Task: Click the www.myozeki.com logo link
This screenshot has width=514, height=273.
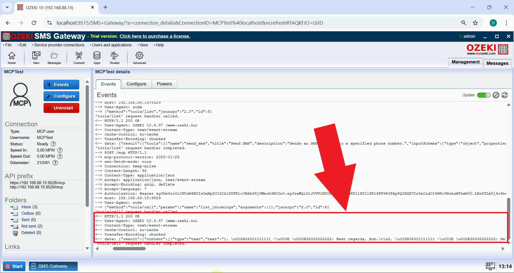Action: (481, 54)
